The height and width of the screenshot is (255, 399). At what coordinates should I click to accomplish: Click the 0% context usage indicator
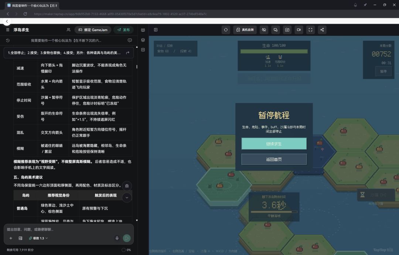click(x=126, y=250)
